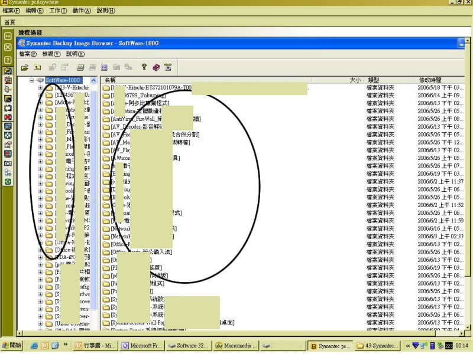Click the dark screen sidebar icon with orange frame
The width and height of the screenshot is (473, 354).
[x=8, y=99]
